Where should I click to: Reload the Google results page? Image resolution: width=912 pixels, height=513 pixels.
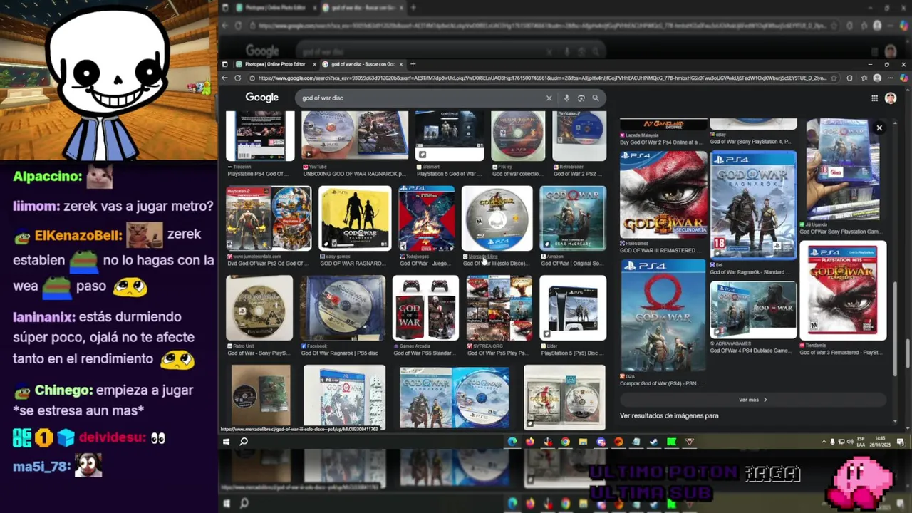(238, 78)
